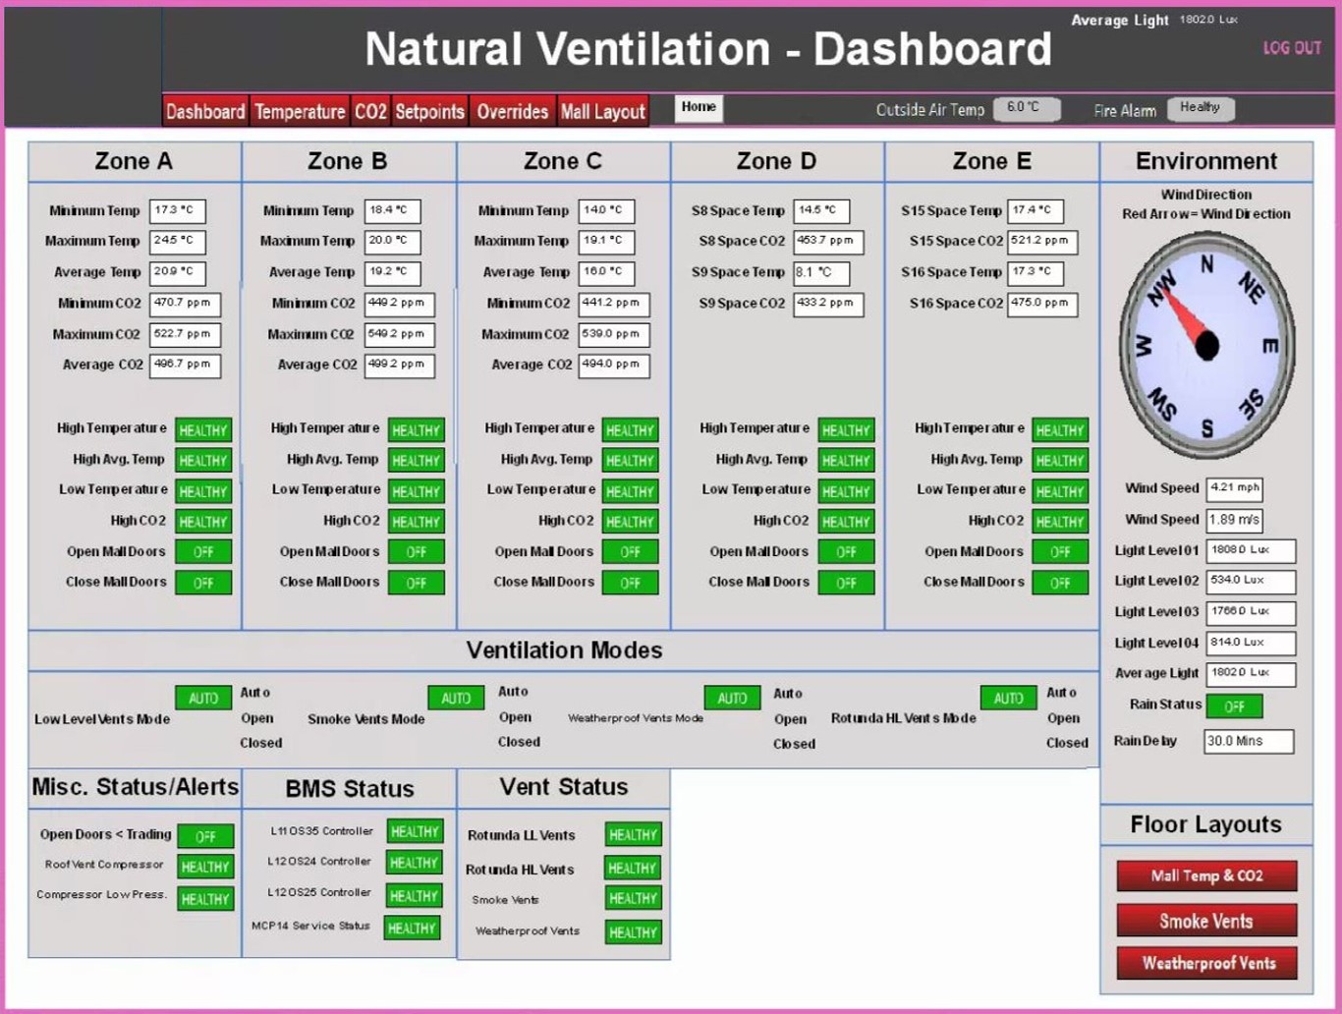This screenshot has width=1342, height=1014.
Task: Click MCP14 Service Status HEALTHY badge
Action: [x=412, y=927]
